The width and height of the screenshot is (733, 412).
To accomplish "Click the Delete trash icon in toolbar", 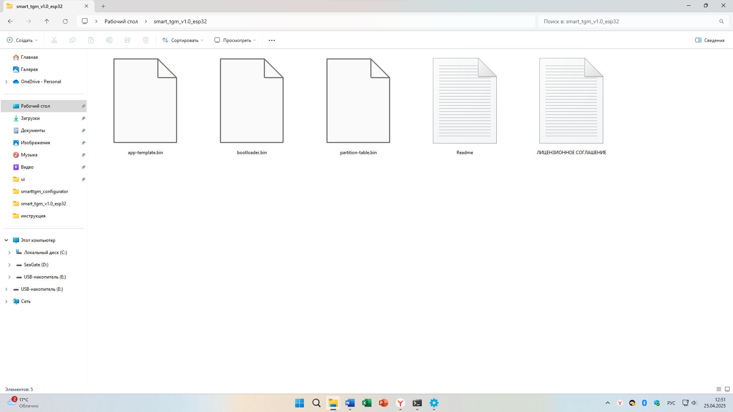I will click(x=146, y=40).
